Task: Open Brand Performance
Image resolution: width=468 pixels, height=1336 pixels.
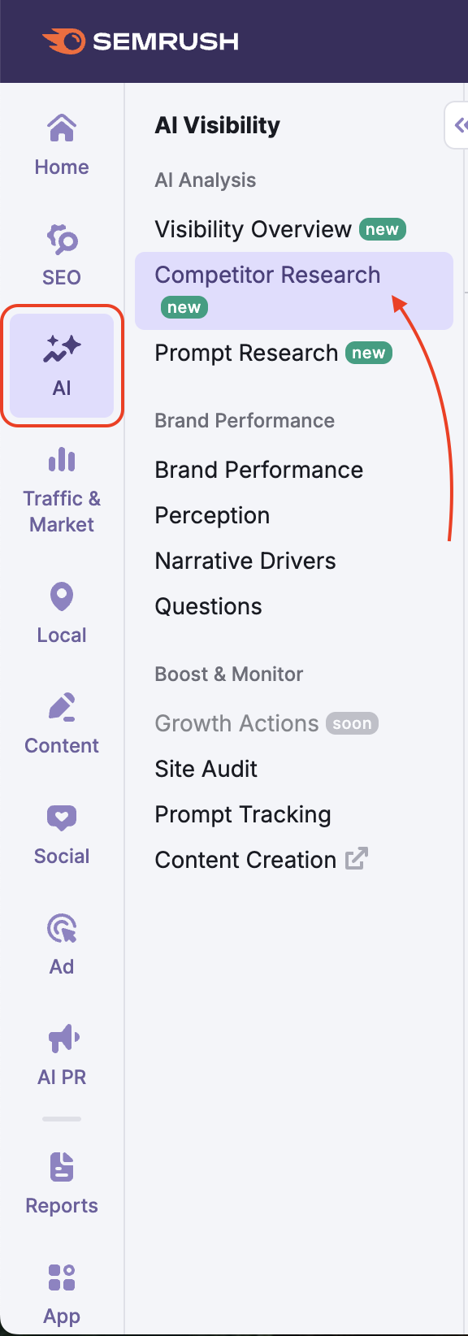Action: (258, 469)
